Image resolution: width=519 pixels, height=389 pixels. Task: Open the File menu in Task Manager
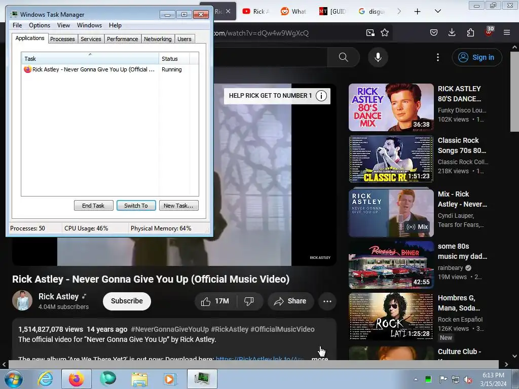17,25
